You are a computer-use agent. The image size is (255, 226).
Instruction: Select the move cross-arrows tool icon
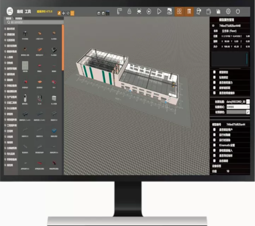pos(63,13)
